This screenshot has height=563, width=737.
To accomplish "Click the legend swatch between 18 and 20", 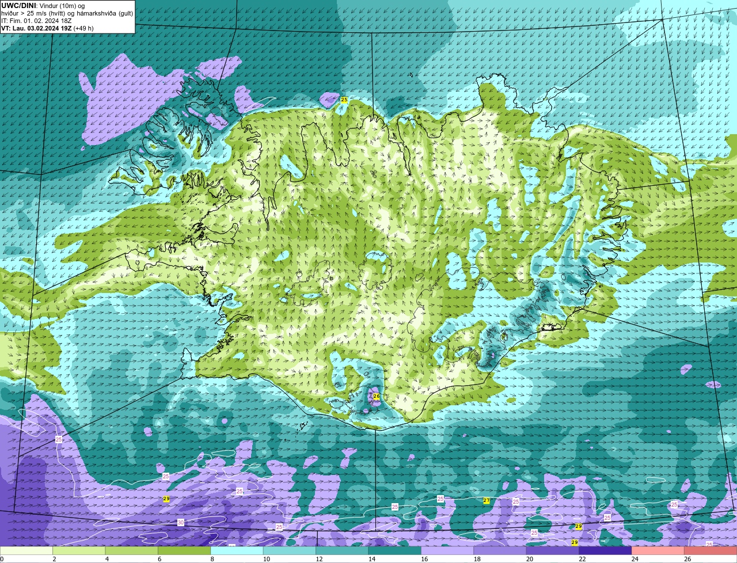I will click(500, 551).
